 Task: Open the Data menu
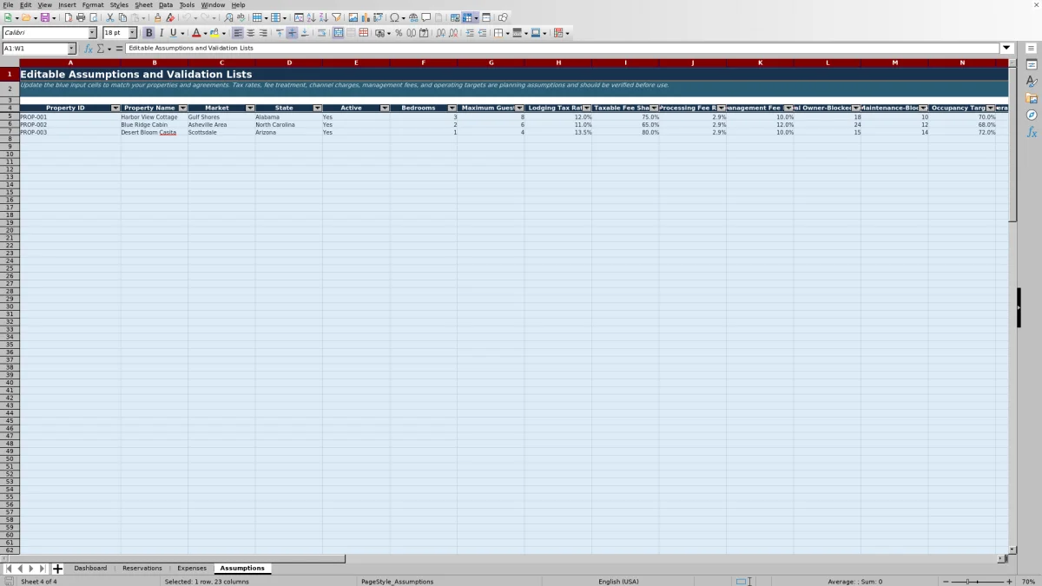click(x=165, y=4)
